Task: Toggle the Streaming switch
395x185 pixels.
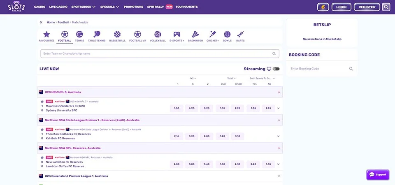Action: point(276,69)
